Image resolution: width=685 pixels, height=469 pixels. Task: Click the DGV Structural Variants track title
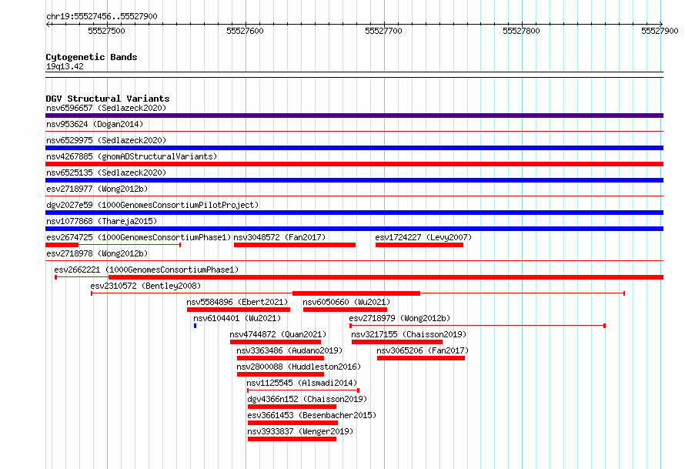tap(108, 99)
